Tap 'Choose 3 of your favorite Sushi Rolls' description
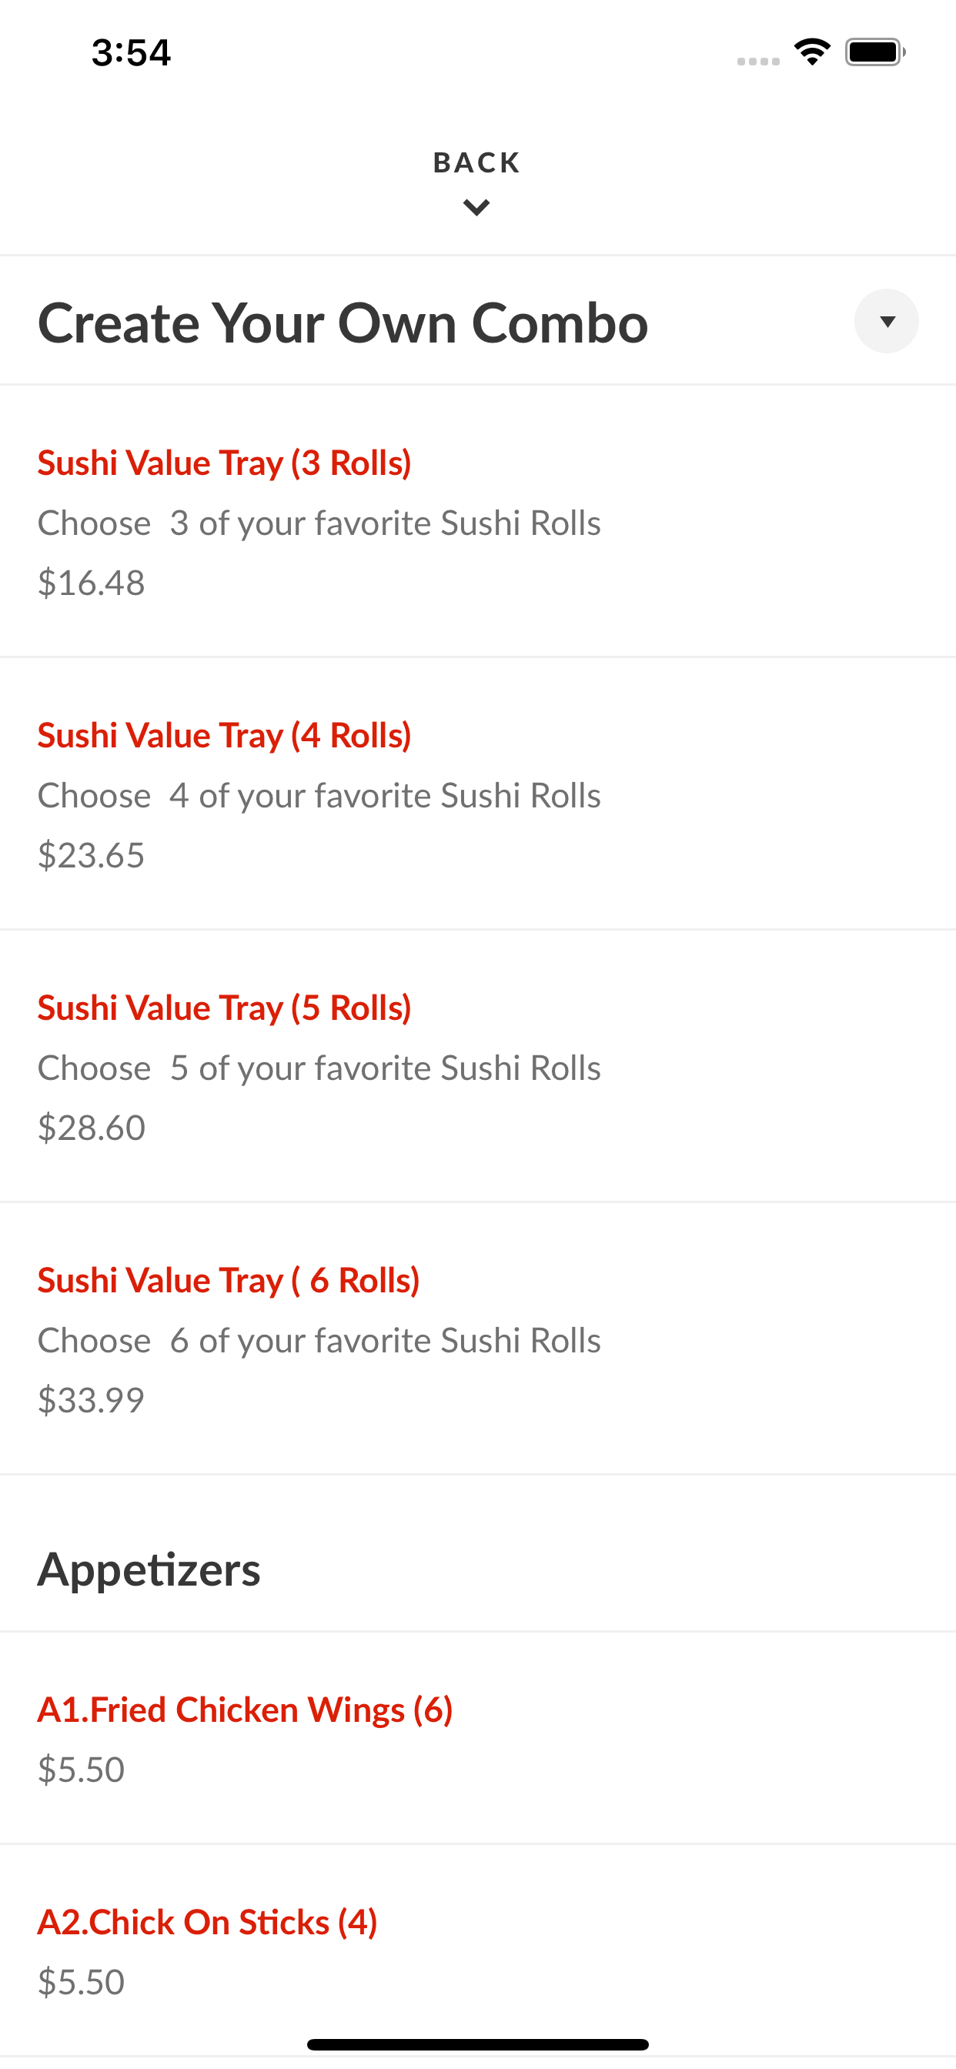The width and height of the screenshot is (956, 2069). 319,523
